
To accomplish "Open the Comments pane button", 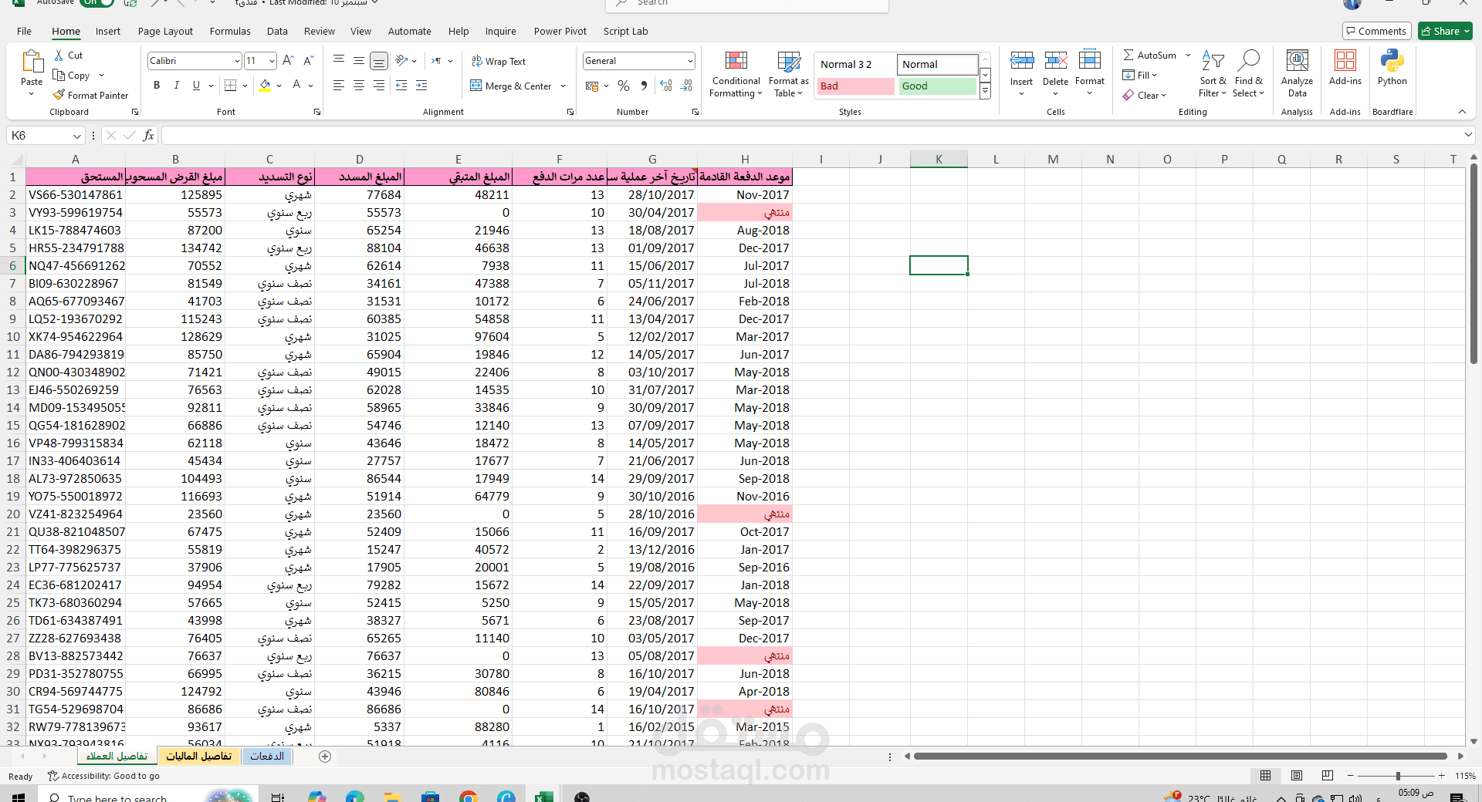I will coord(1376,31).
